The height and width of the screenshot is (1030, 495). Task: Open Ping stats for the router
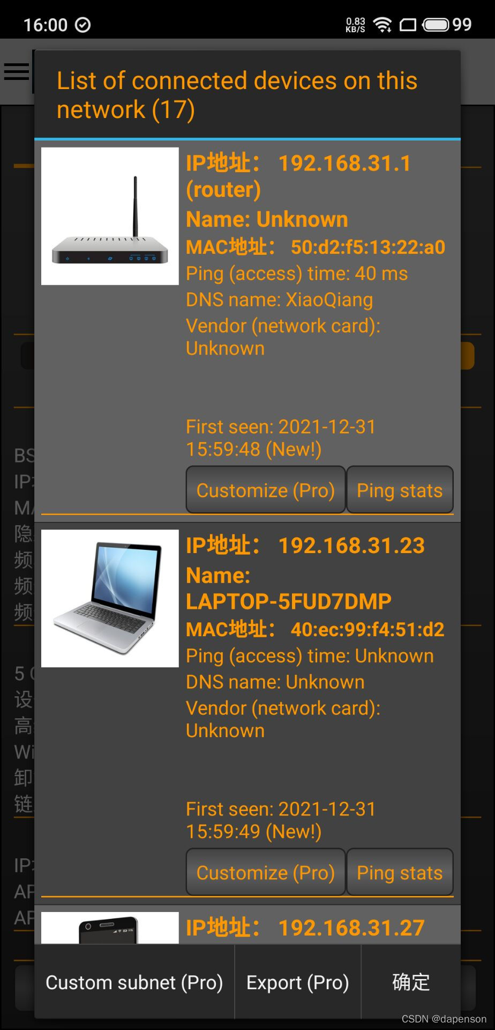[400, 490]
